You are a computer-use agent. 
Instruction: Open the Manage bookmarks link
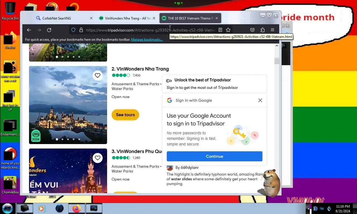pos(147,40)
